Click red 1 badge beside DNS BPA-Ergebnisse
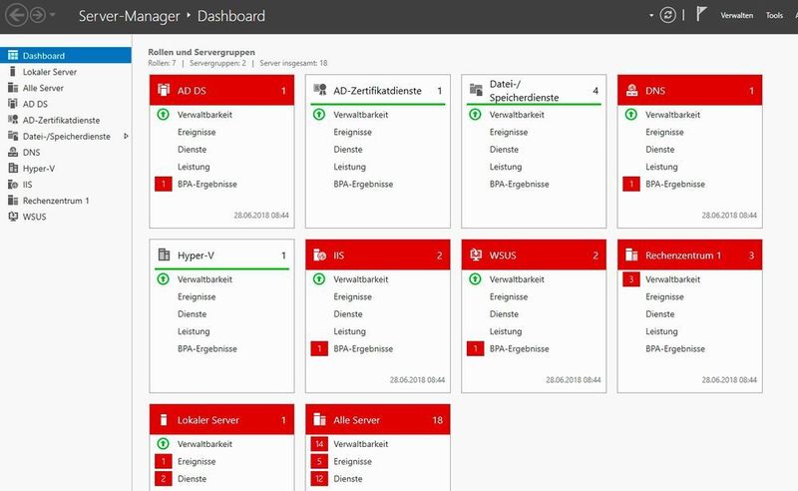 pos(631,184)
